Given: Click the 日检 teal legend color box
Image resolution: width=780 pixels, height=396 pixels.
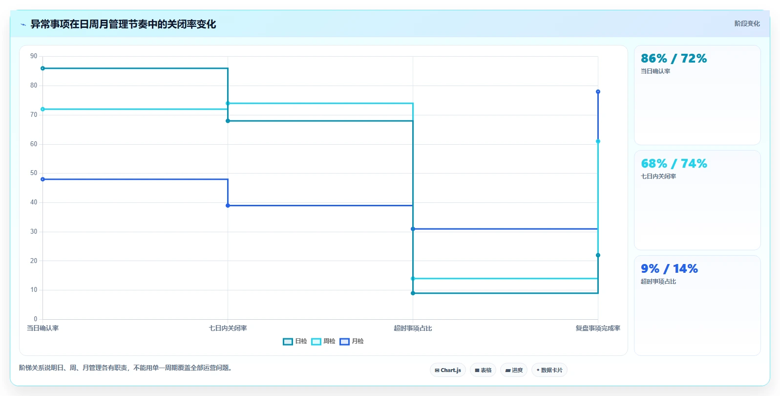Looking at the screenshot, I should click(x=288, y=341).
